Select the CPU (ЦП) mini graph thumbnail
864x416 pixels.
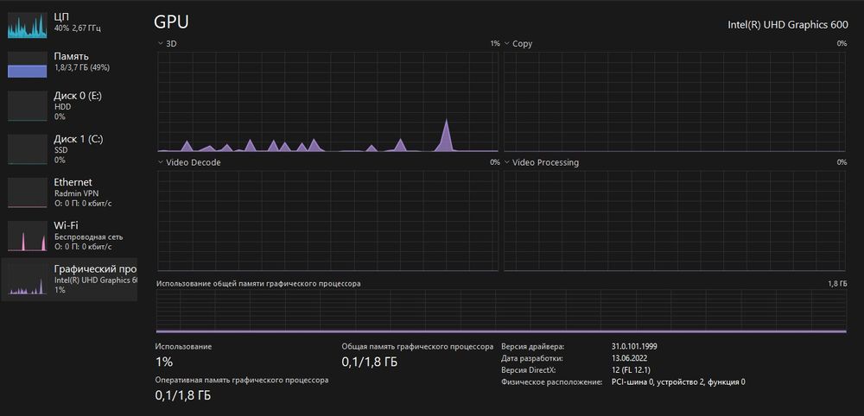(x=28, y=25)
